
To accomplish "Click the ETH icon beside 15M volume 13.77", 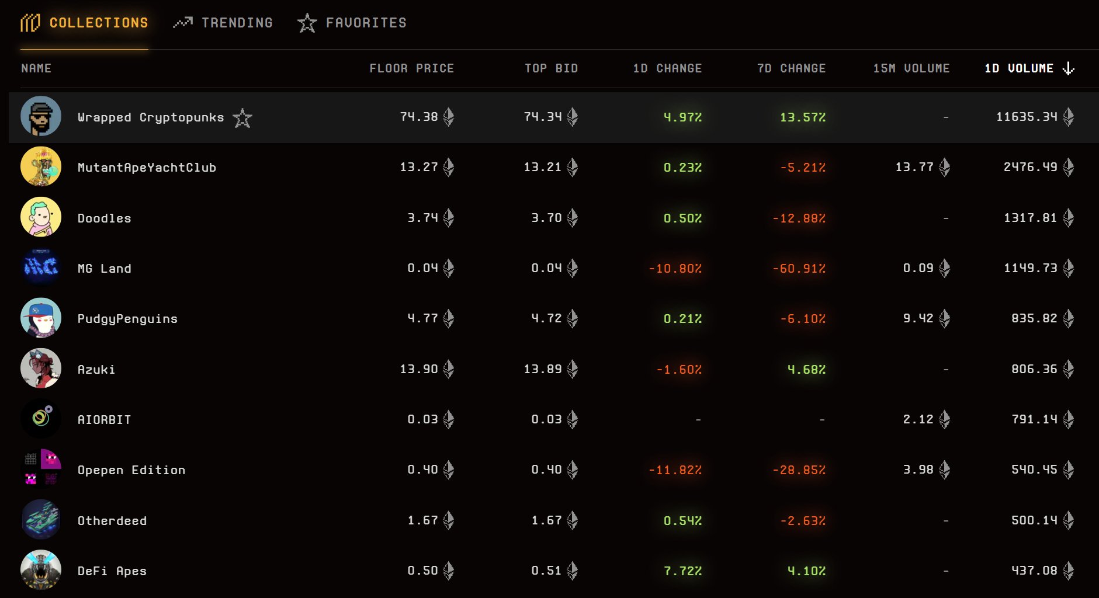I will tap(945, 167).
